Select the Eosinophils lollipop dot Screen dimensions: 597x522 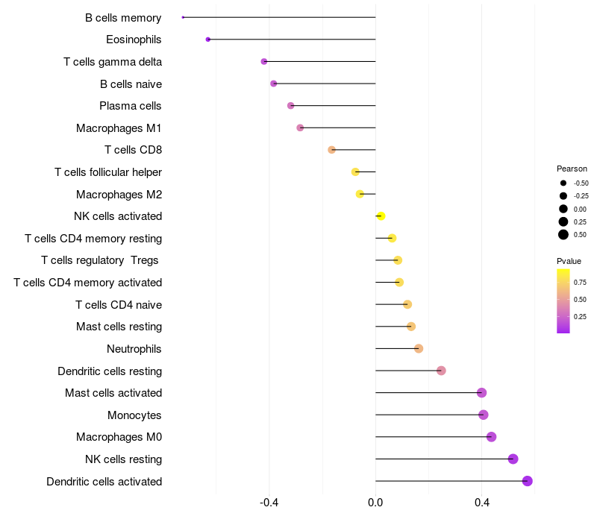click(x=208, y=40)
